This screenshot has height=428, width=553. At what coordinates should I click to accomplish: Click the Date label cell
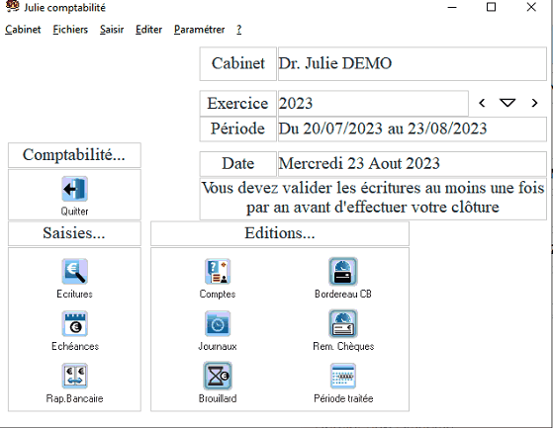tap(238, 164)
